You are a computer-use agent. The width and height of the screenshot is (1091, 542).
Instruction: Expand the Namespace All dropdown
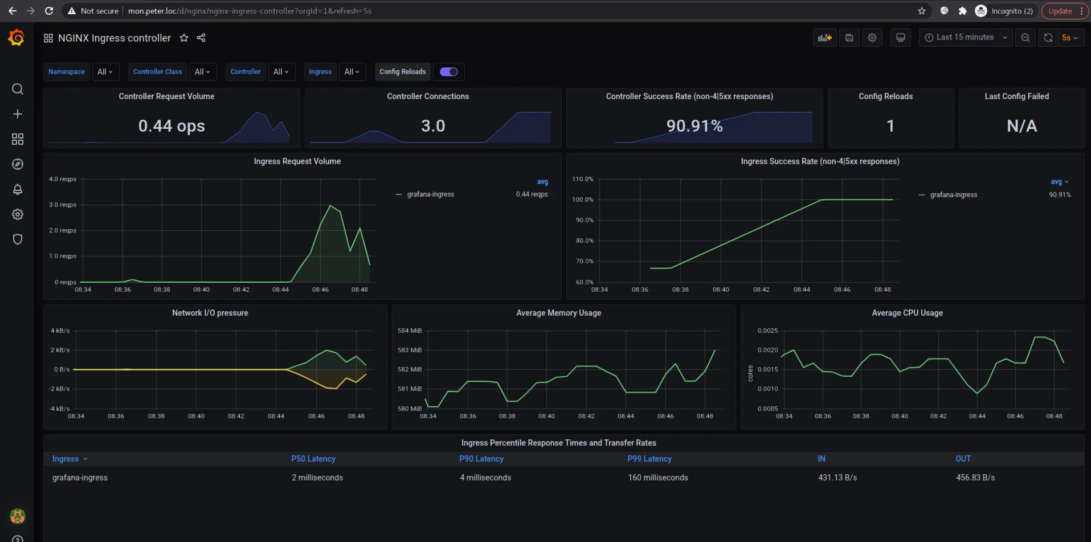click(x=105, y=72)
